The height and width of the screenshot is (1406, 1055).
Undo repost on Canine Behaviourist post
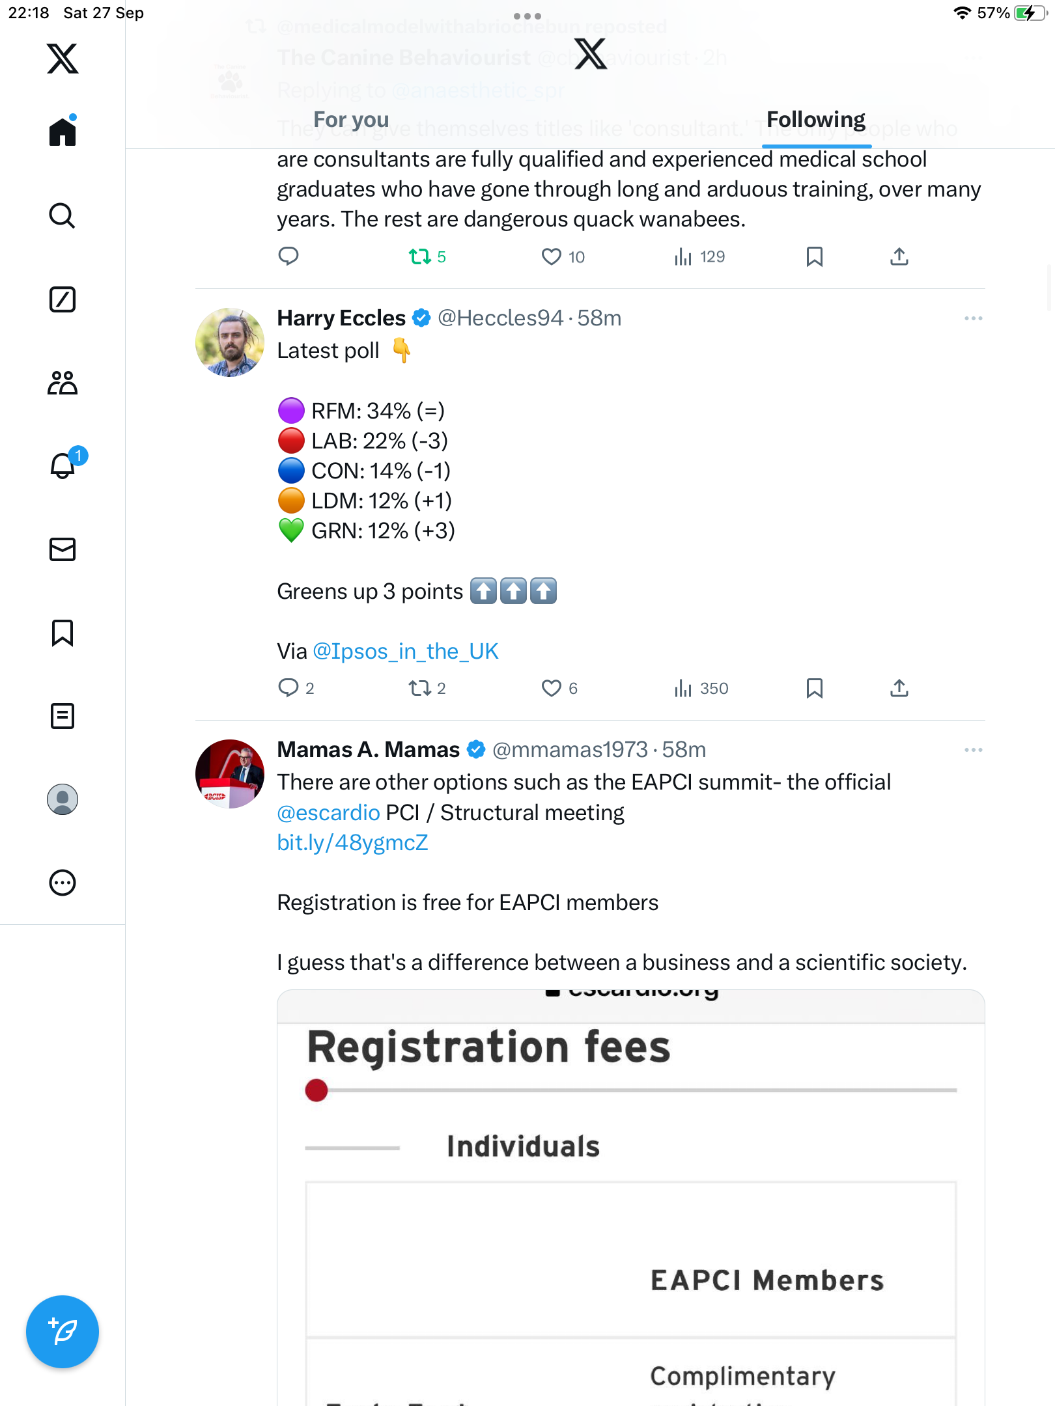420,256
